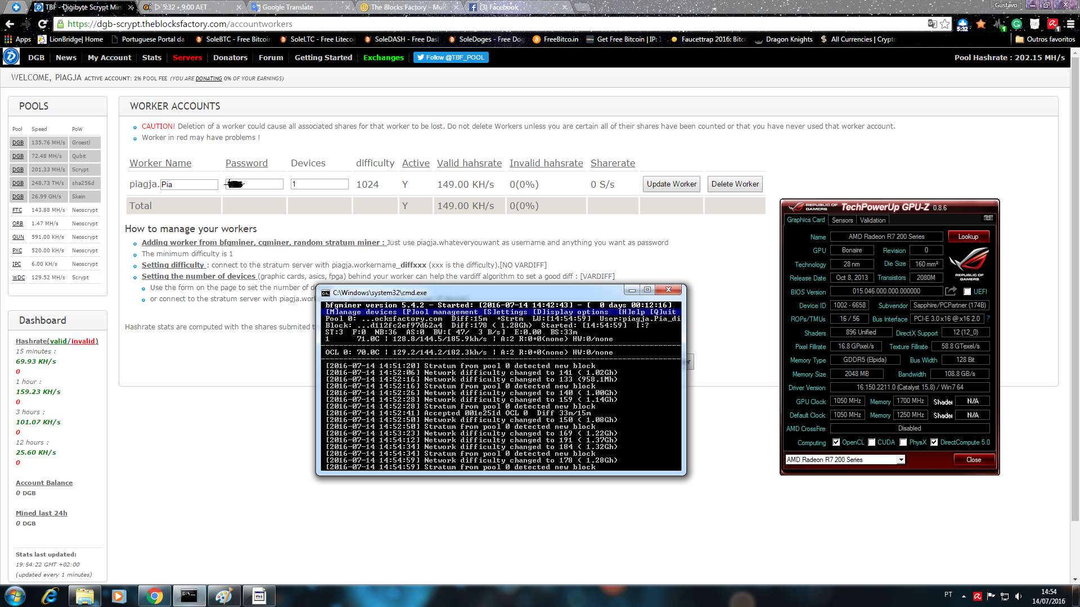
Task: Switch to GPU-Z Validation tab
Action: tap(872, 220)
